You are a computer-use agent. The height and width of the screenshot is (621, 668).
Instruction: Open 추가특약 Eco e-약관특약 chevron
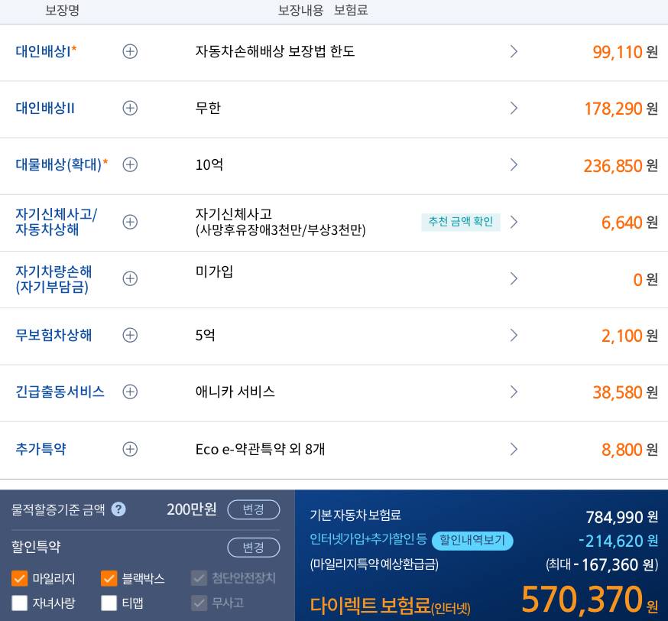click(x=514, y=449)
